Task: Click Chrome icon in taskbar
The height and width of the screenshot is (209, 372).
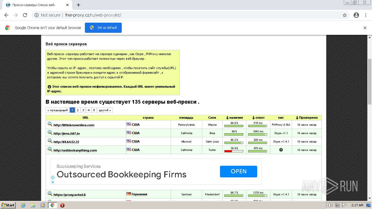Action: [53, 205]
